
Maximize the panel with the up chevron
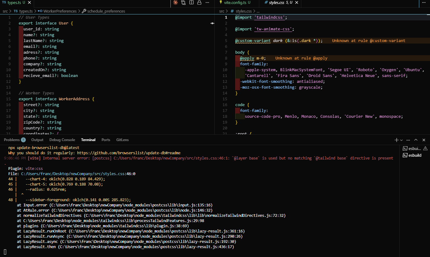click(416, 140)
